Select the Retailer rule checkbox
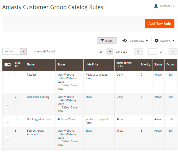 8,82
